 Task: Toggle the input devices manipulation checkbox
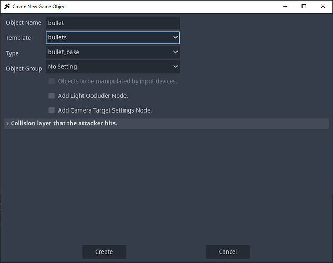51,82
